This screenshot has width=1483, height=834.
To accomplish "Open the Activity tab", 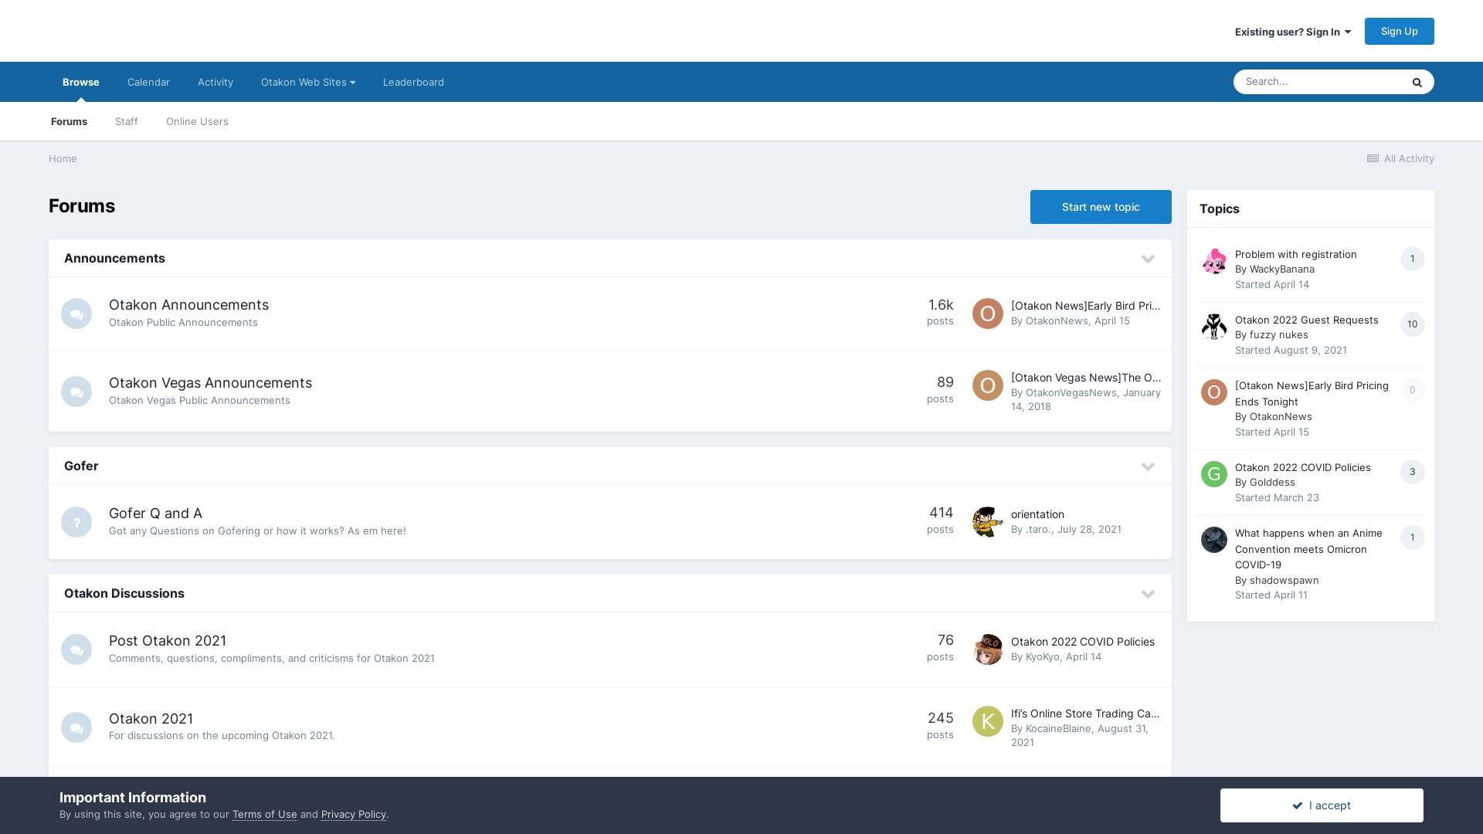I will 215,82.
